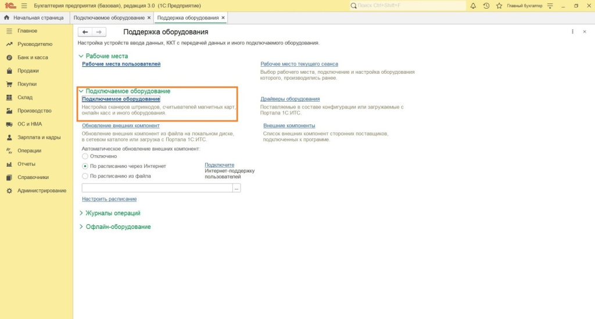This screenshot has height=319, width=595.
Task: Click the ellipsis button beside file path field
Action: click(x=236, y=188)
